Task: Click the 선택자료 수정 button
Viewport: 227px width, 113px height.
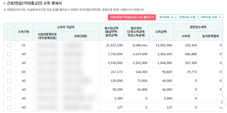Action: (187, 17)
